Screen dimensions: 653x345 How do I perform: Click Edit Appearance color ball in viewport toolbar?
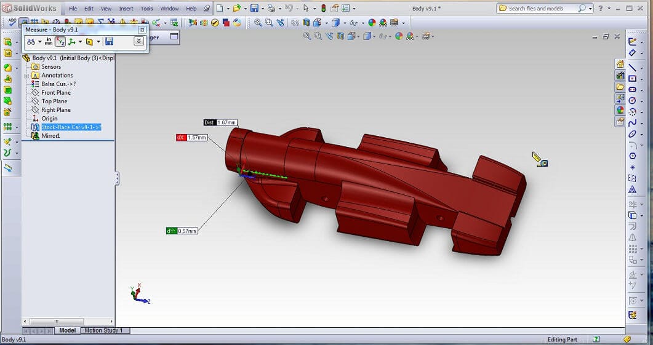tap(399, 36)
